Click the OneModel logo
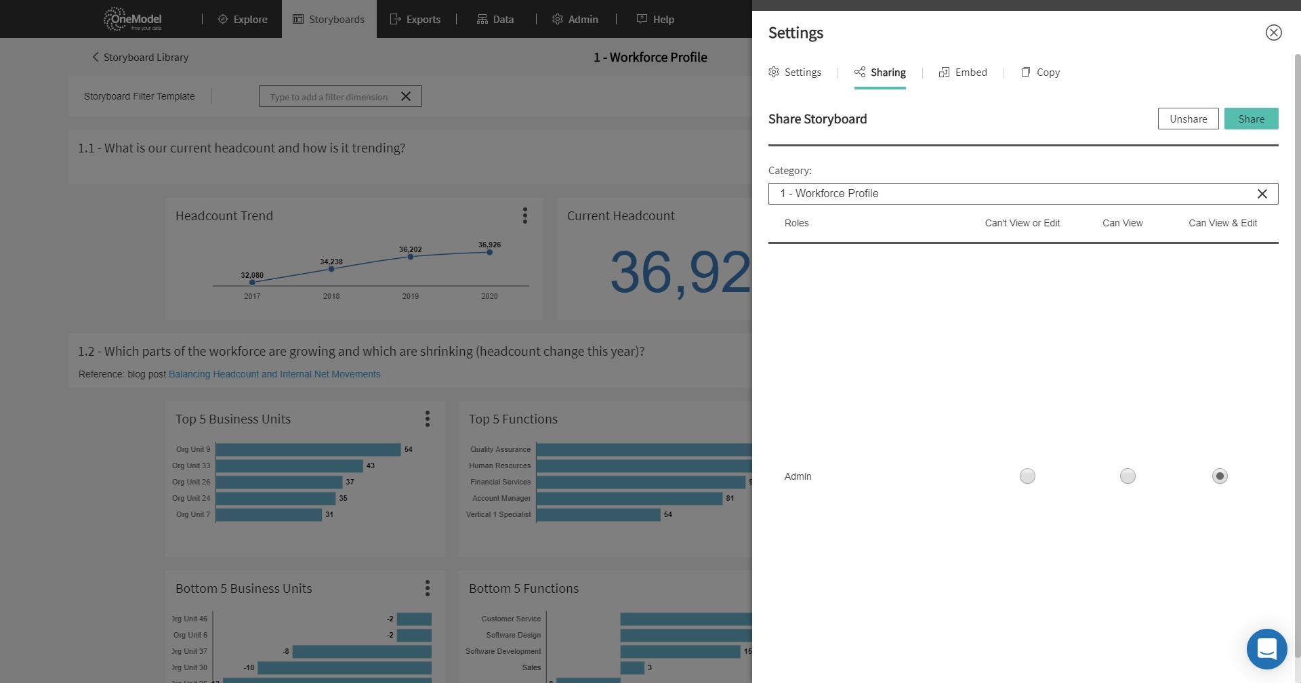This screenshot has width=1301, height=683. pos(133,19)
